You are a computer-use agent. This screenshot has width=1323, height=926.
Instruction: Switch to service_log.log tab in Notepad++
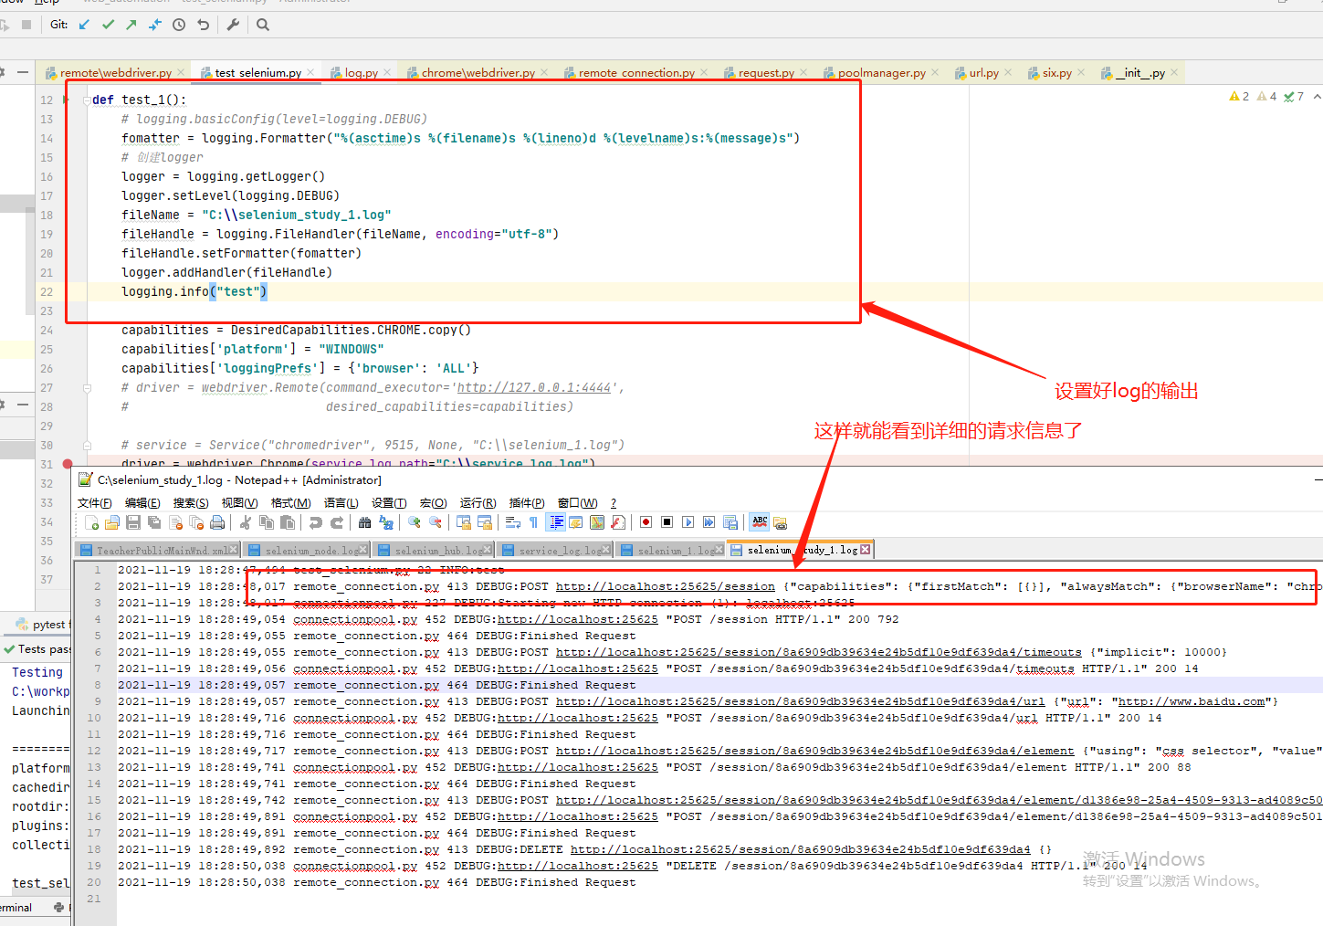556,550
